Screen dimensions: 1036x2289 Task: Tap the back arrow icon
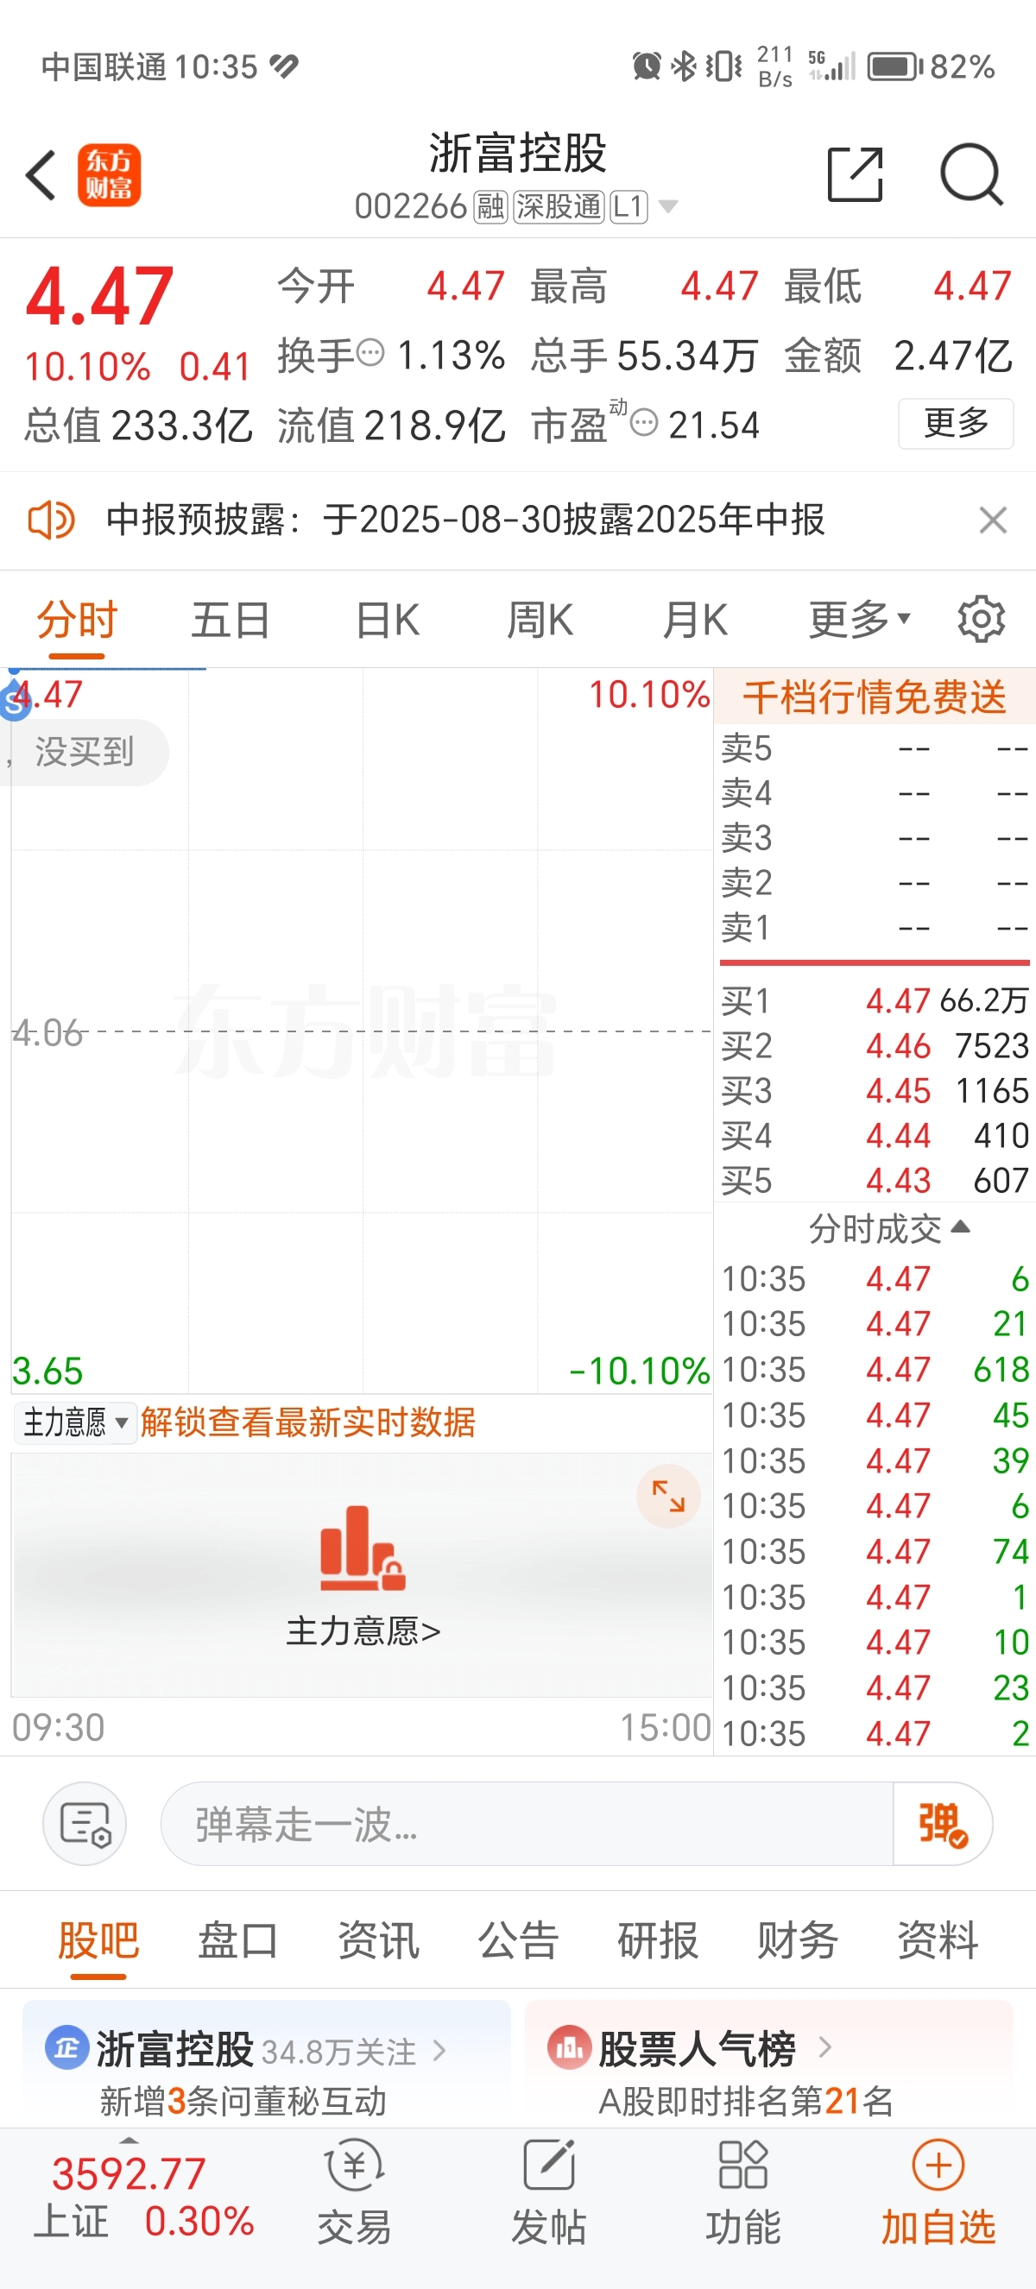[x=41, y=175]
